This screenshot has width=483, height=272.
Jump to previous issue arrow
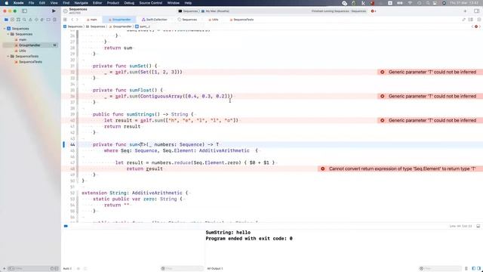coord(472,26)
